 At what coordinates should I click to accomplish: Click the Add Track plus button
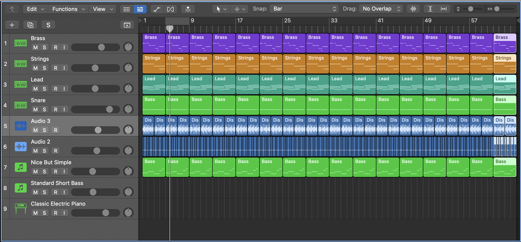[12, 25]
